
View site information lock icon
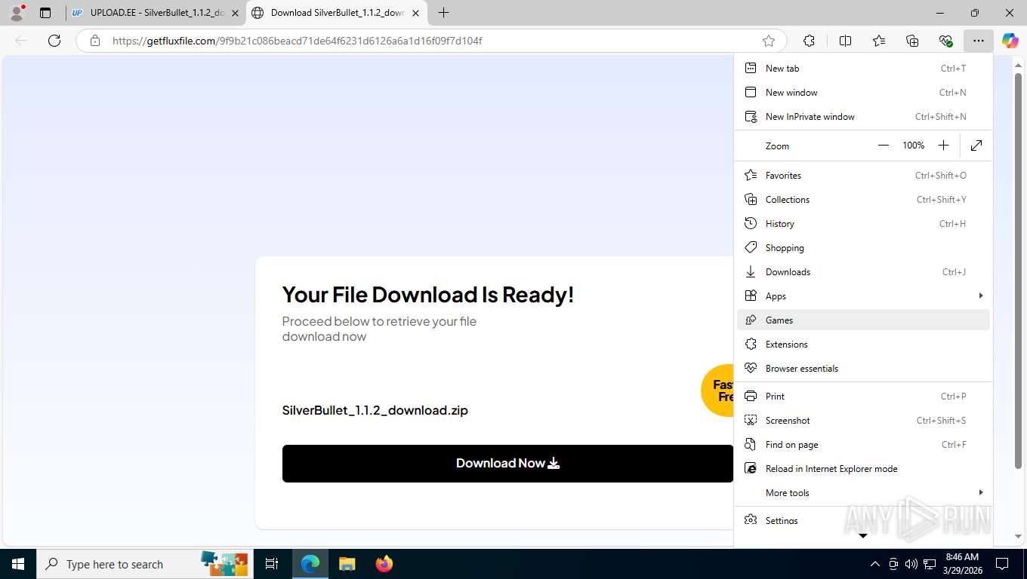click(95, 41)
